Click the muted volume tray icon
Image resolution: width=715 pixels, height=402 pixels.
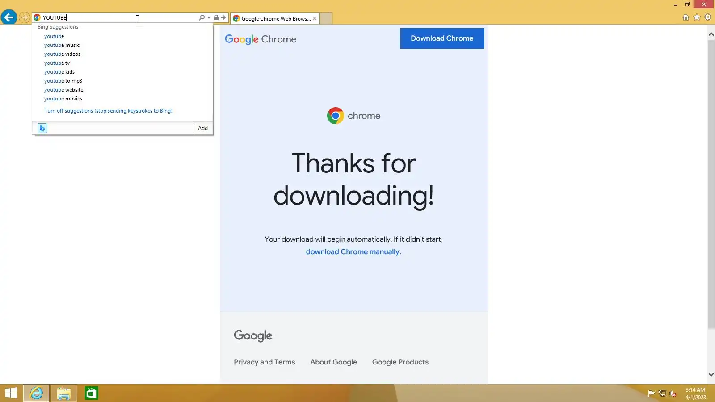tap(673, 394)
